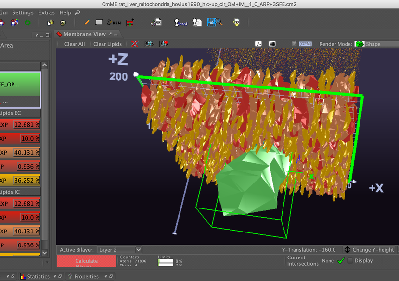Viewport: 399px width, 281px height.
Task: Click the orange pencil edit icon
Action: 87,22
